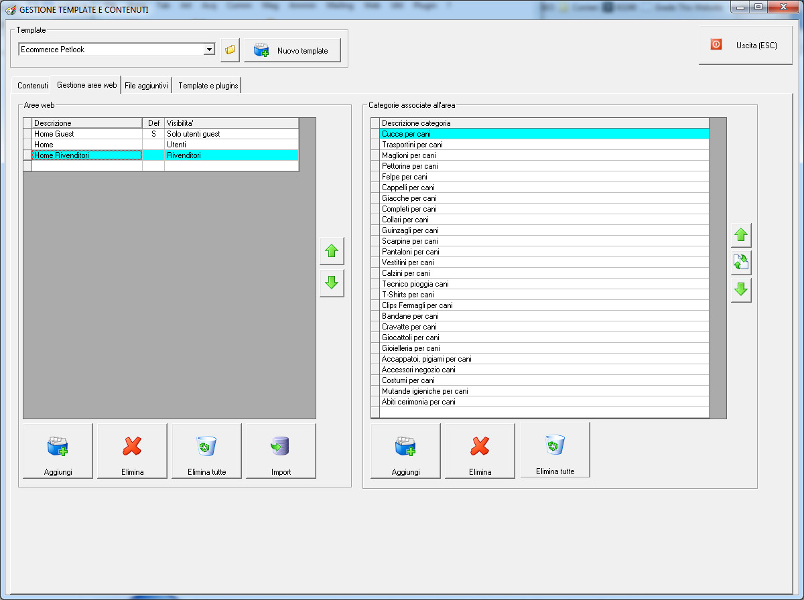Select Pantaloni per cani category
This screenshot has height=600, width=804.
pyautogui.click(x=544, y=252)
